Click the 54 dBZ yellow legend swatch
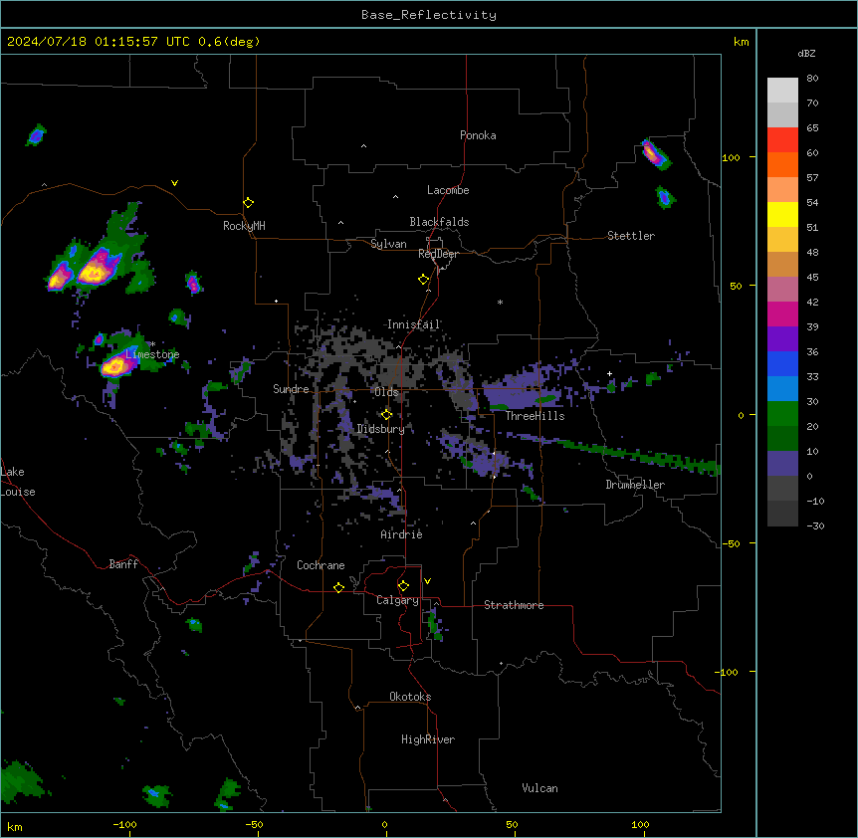The width and height of the screenshot is (858, 838). point(782,214)
